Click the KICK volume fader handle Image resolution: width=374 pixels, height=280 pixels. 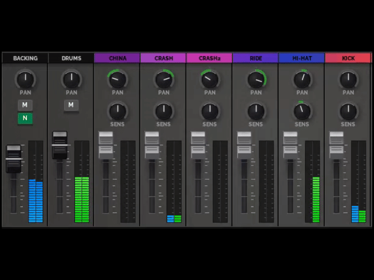337,145
